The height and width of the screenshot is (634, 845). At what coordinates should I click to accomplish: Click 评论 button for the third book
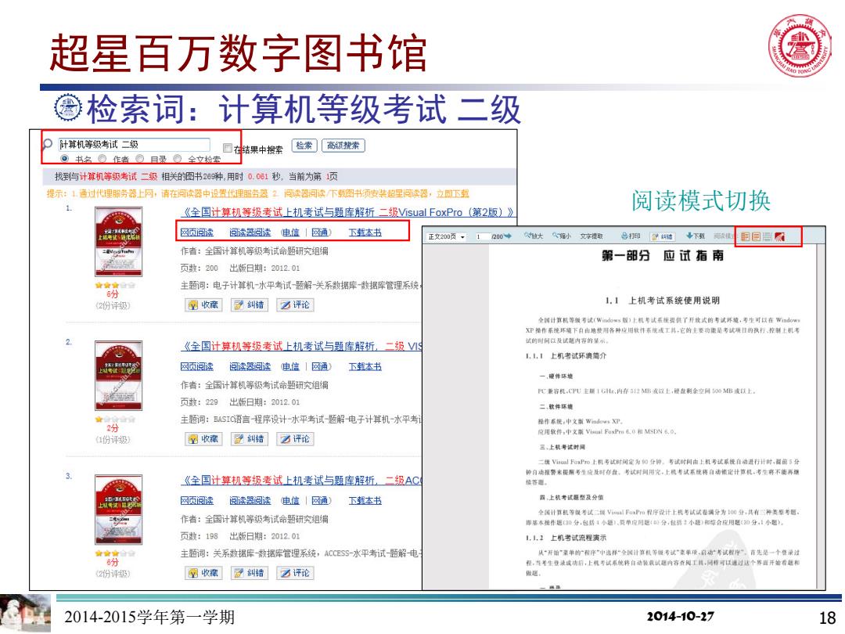coord(295,573)
